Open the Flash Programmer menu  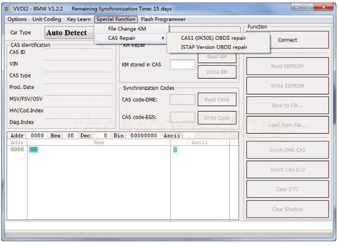[163, 19]
